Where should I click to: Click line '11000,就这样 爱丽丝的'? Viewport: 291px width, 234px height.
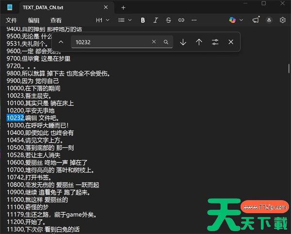pos(37,200)
